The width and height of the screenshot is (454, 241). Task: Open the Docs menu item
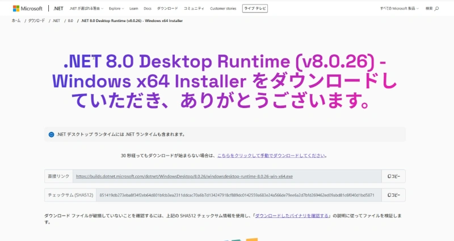(148, 8)
